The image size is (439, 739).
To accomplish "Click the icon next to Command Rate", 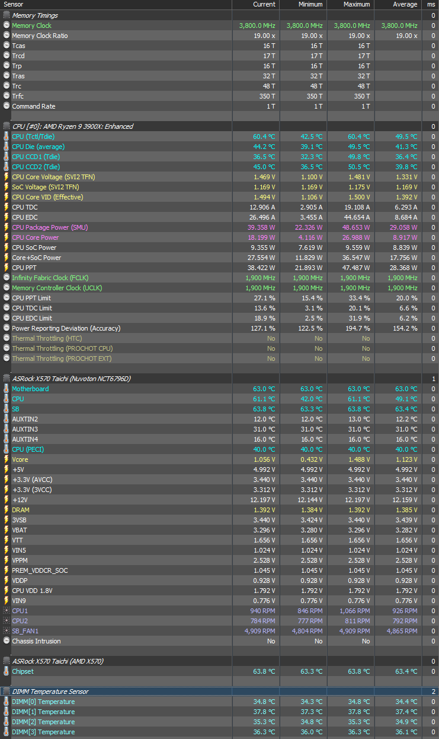I will pos(7,106).
